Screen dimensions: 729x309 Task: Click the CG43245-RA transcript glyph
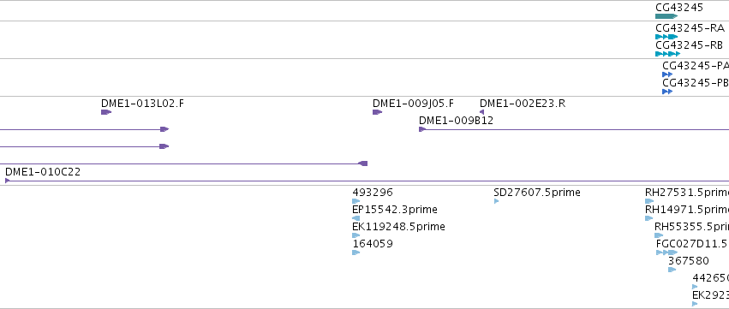click(x=666, y=37)
